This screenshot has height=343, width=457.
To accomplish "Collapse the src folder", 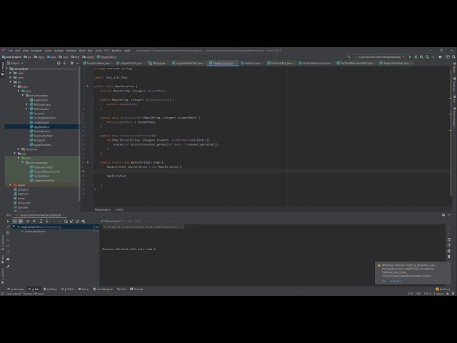I will click(x=11, y=82).
